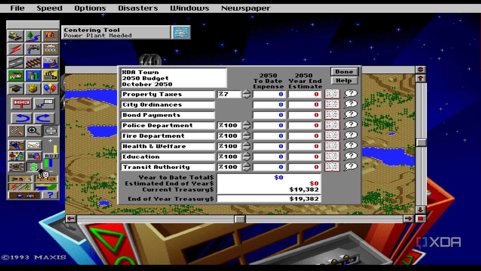Select the Ports airplane tool
The width and height of the screenshot is (481, 271).
pyautogui.click(x=50, y=62)
